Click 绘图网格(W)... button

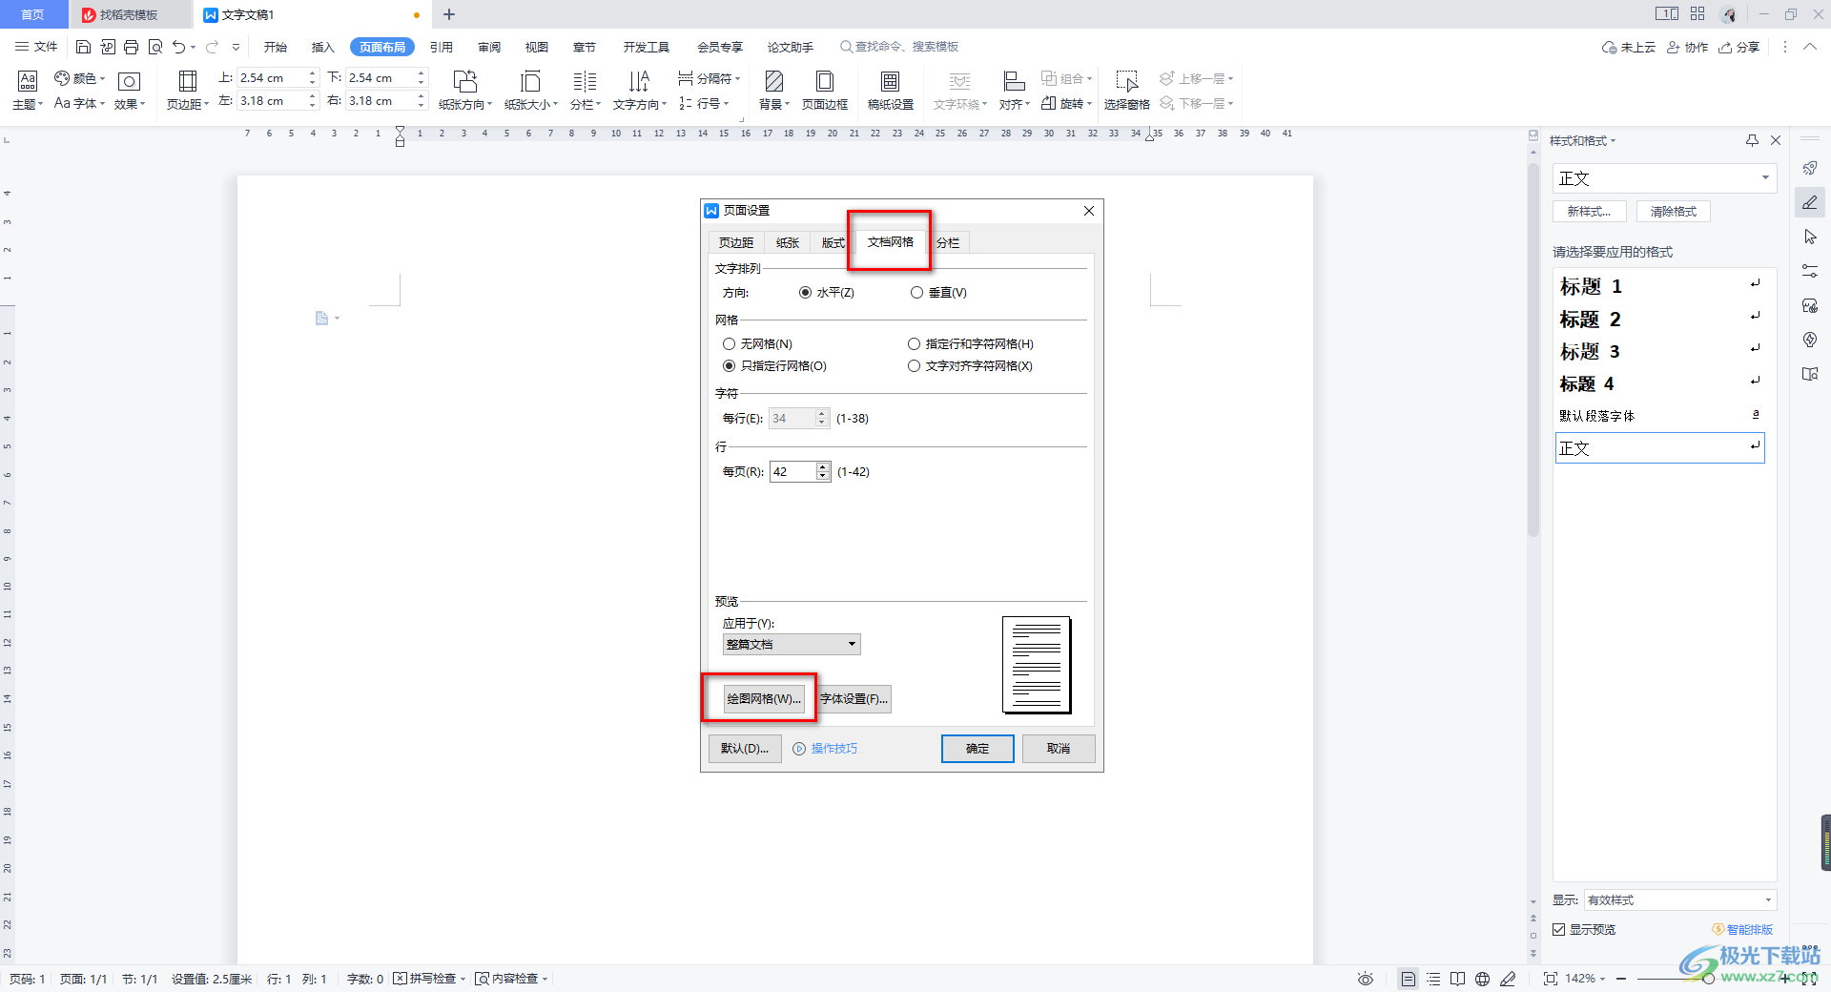pyautogui.click(x=764, y=699)
